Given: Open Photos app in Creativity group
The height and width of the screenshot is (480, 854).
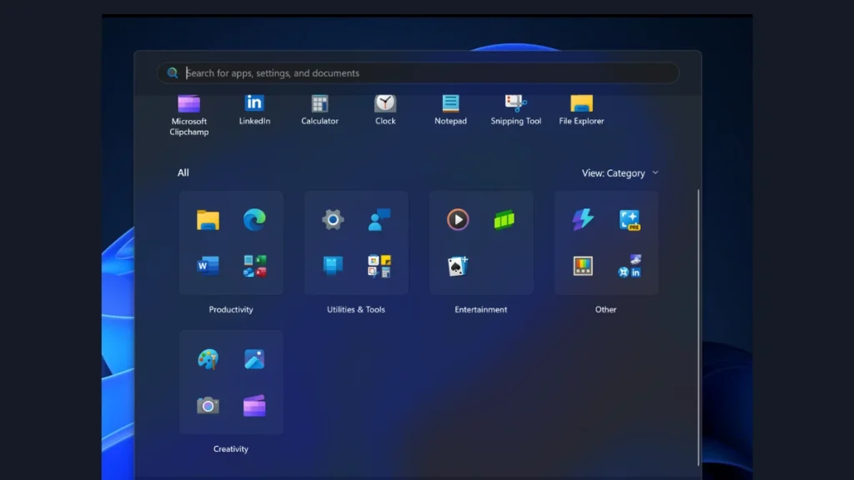Looking at the screenshot, I should coord(254,359).
